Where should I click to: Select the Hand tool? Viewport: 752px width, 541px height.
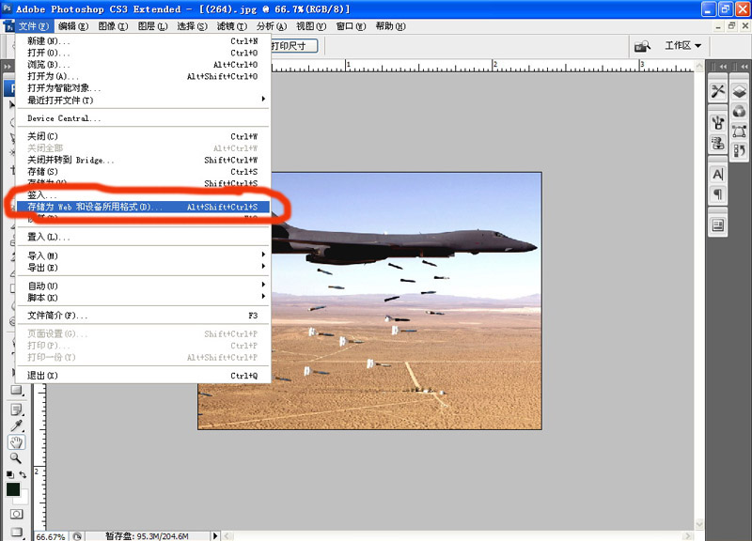click(x=16, y=442)
